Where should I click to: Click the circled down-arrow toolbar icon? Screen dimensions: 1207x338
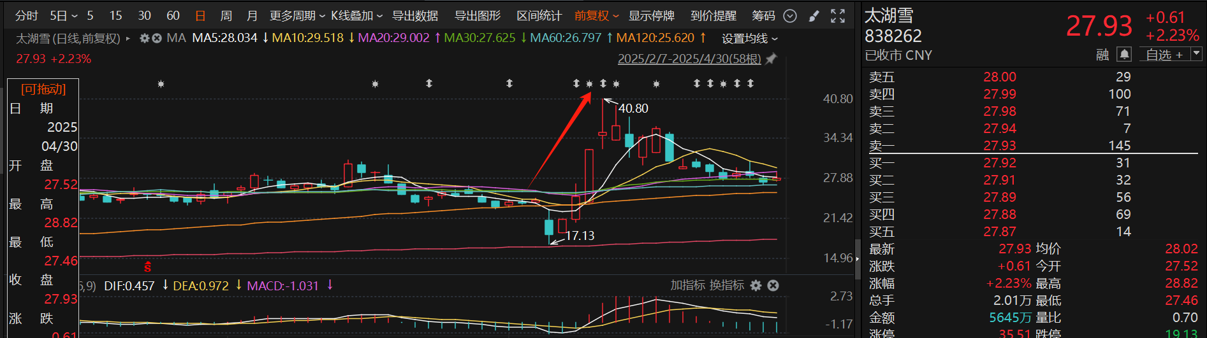[790, 16]
